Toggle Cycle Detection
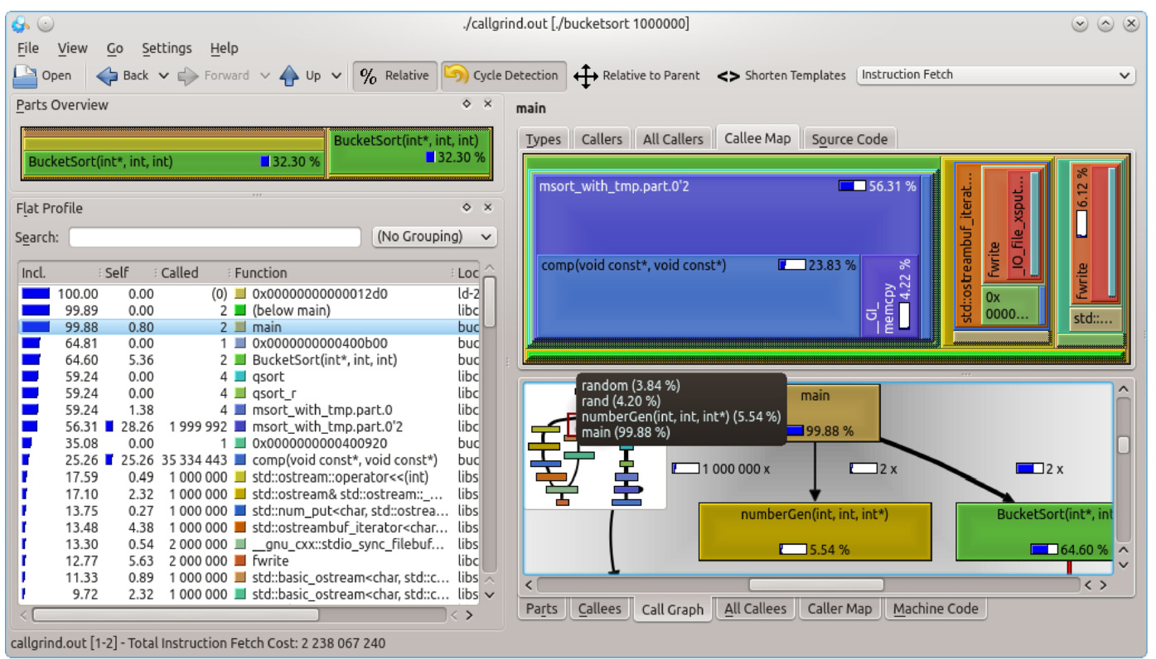Image resolution: width=1156 pixels, height=659 pixels. (503, 75)
